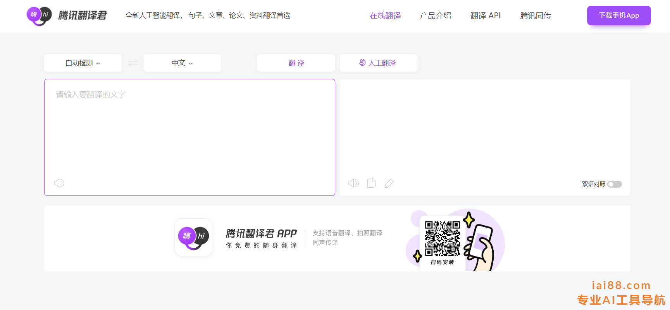Screen dimensions: 670x310
Task: Click the 腾讯翻译君 APP banner title
Action: (x=261, y=233)
